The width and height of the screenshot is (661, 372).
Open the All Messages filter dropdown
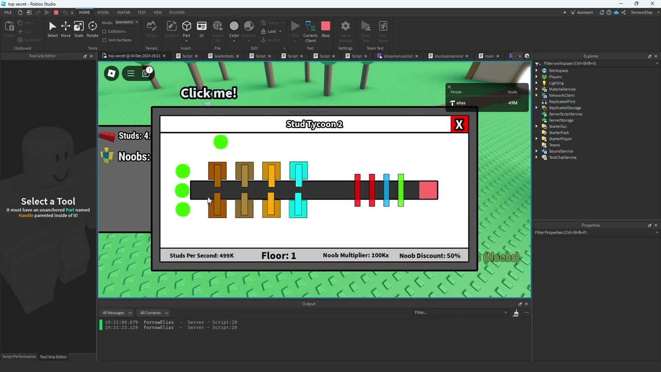coord(117,313)
